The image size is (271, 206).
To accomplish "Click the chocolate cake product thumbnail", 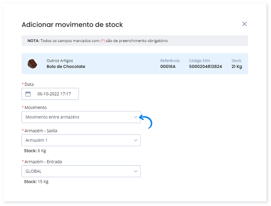I will [33, 63].
